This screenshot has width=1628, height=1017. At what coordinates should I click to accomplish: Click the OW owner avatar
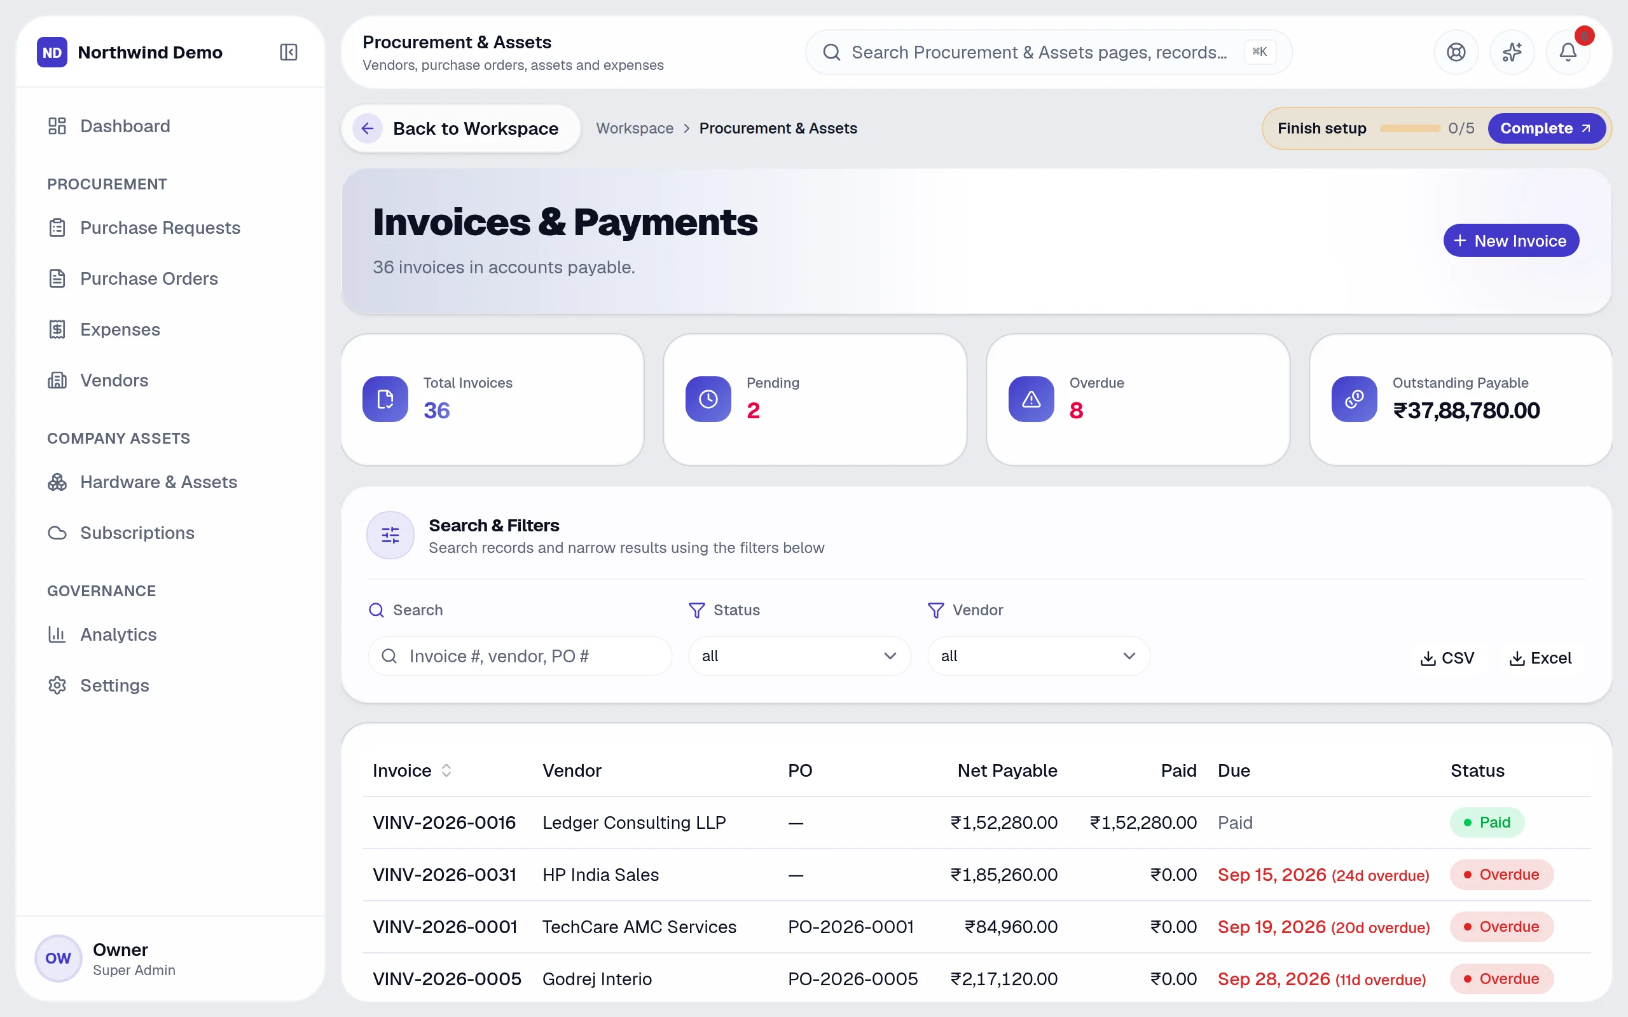(58, 959)
